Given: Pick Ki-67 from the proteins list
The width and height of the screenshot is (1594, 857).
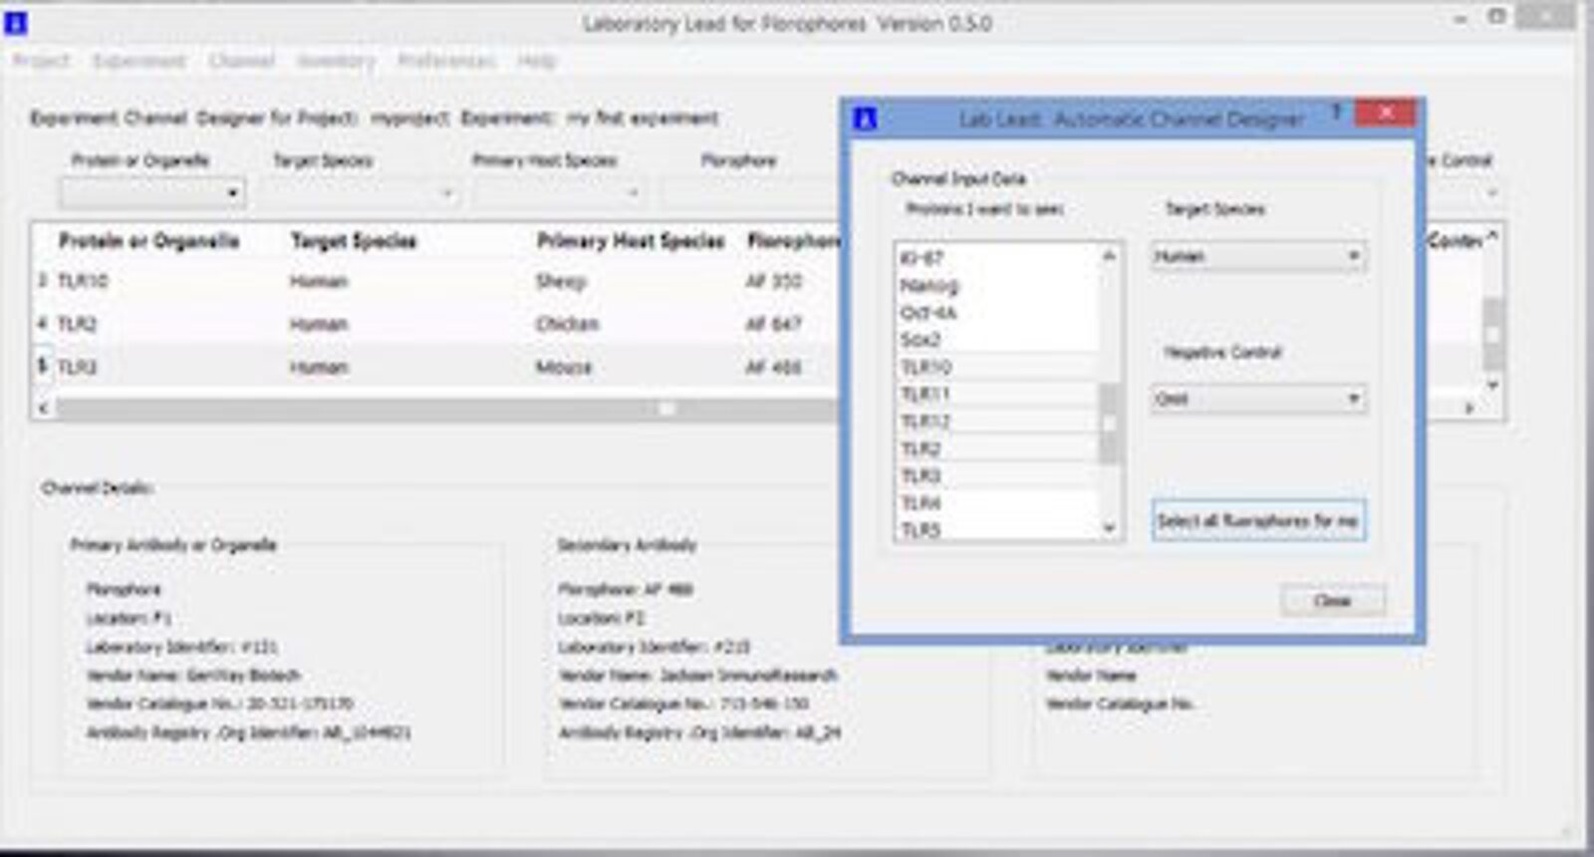Looking at the screenshot, I should [x=922, y=258].
